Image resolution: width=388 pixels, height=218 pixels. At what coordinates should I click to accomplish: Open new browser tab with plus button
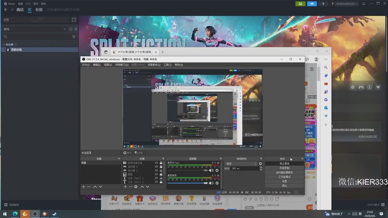(x=162, y=52)
